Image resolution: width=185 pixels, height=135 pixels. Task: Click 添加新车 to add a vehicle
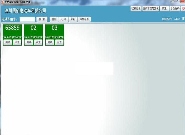(x=84, y=19)
